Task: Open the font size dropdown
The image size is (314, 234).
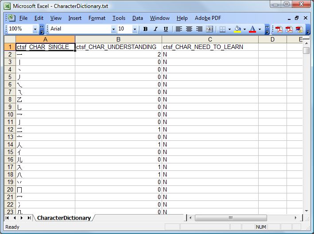Action: point(134,29)
